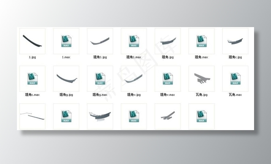Open the 1.max file icon
This screenshot has height=164, width=271.
pyautogui.click(x=66, y=41)
